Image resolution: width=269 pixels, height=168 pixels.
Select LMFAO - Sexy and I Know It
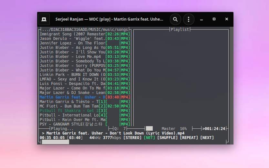85,79
